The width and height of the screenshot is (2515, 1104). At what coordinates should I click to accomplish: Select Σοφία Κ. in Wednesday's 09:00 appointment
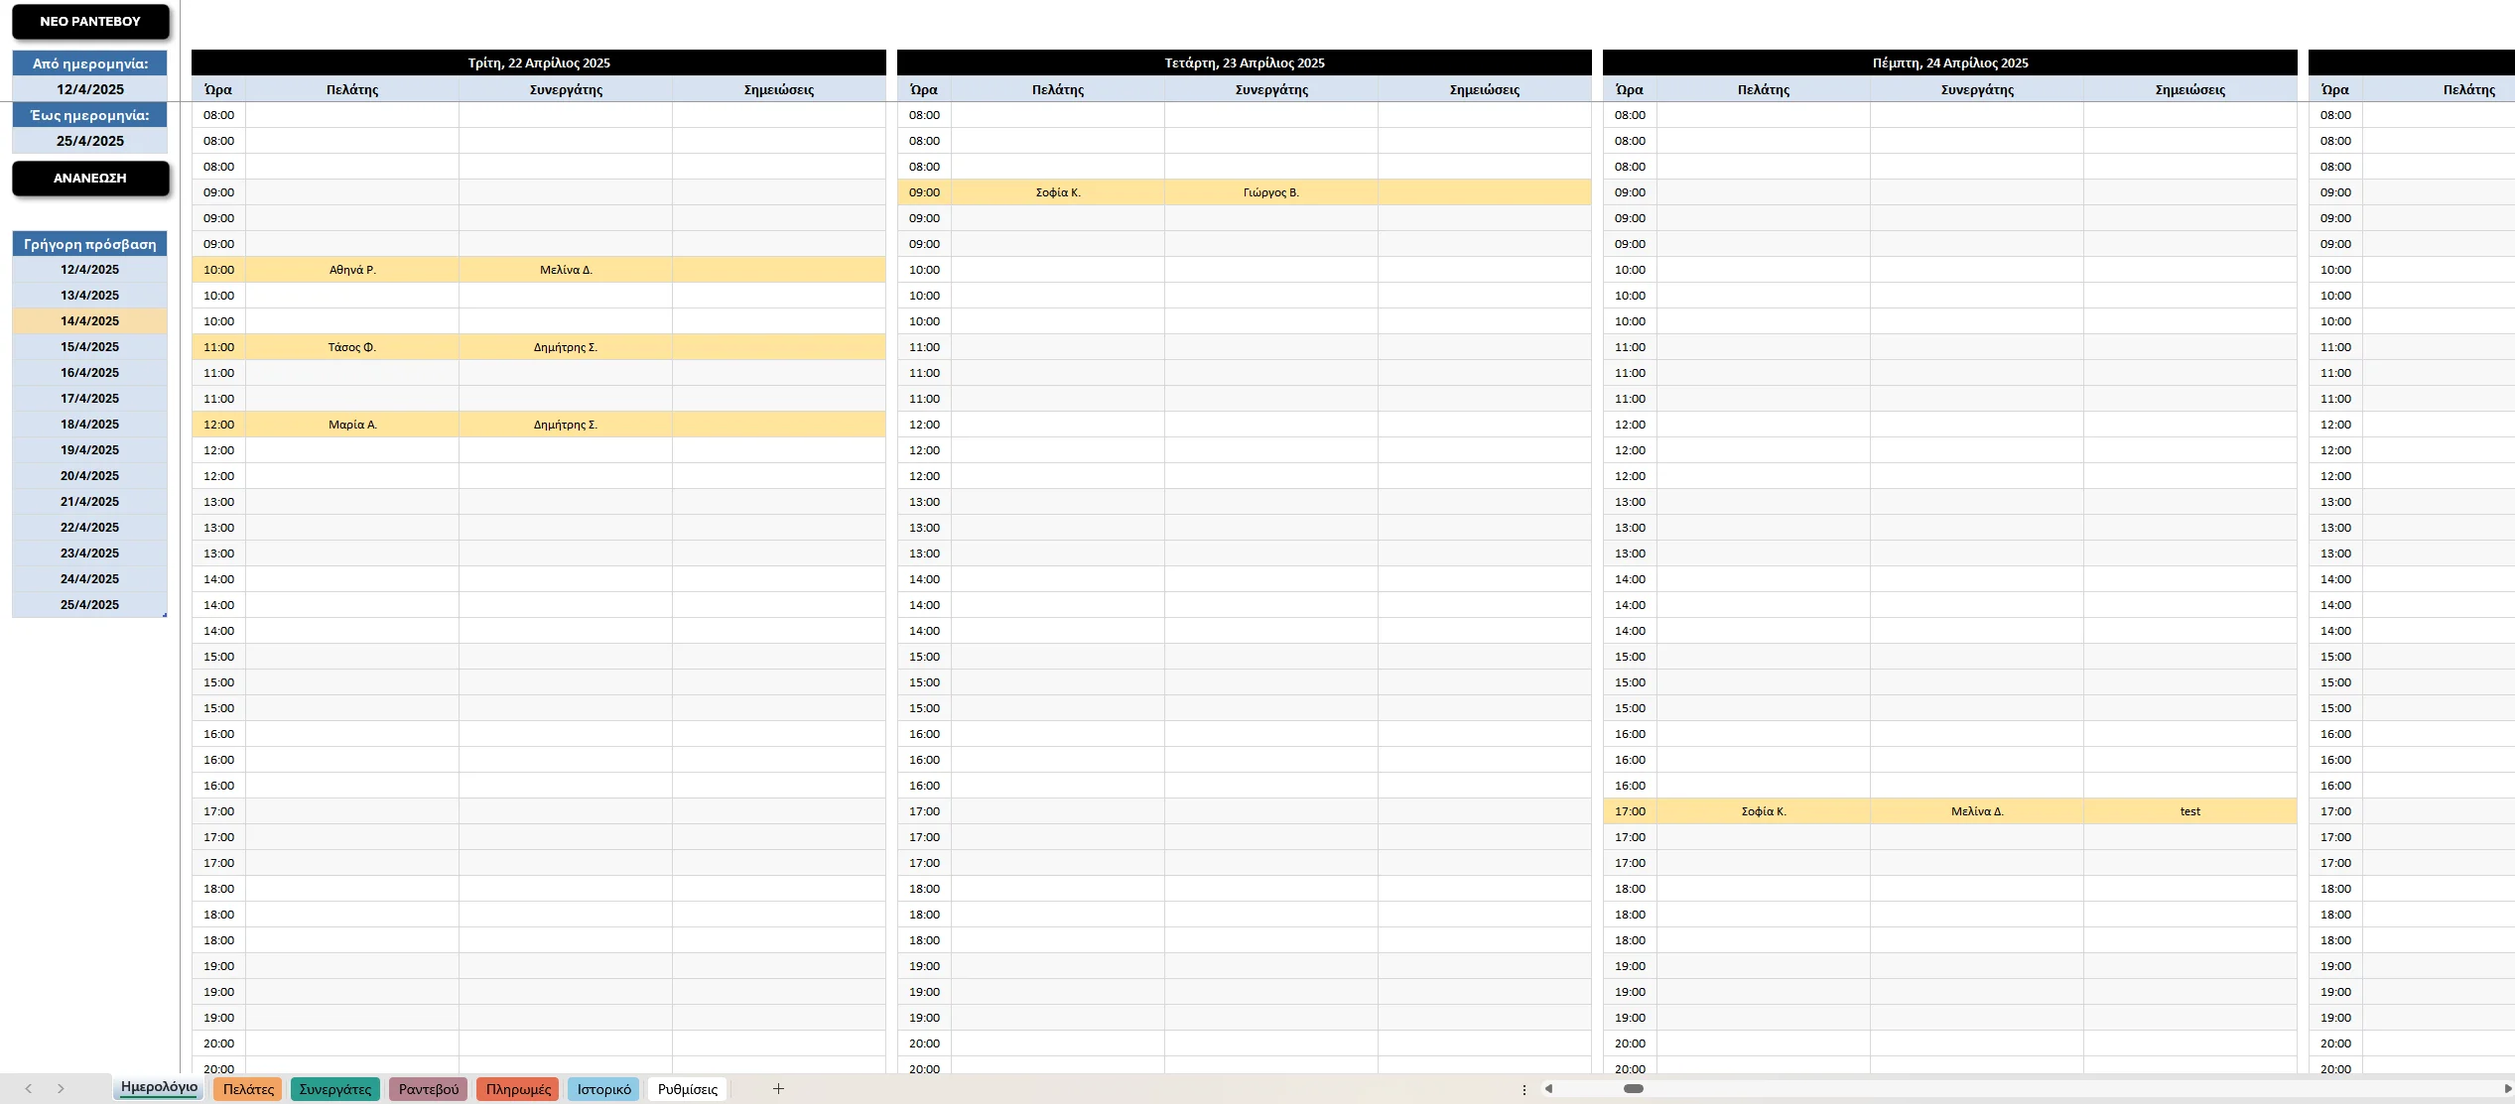click(x=1058, y=192)
